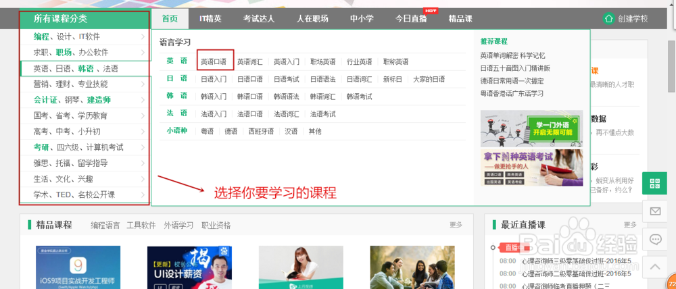Go to 考试达人 tab
Image resolution: width=676 pixels, height=289 pixels.
(259, 18)
